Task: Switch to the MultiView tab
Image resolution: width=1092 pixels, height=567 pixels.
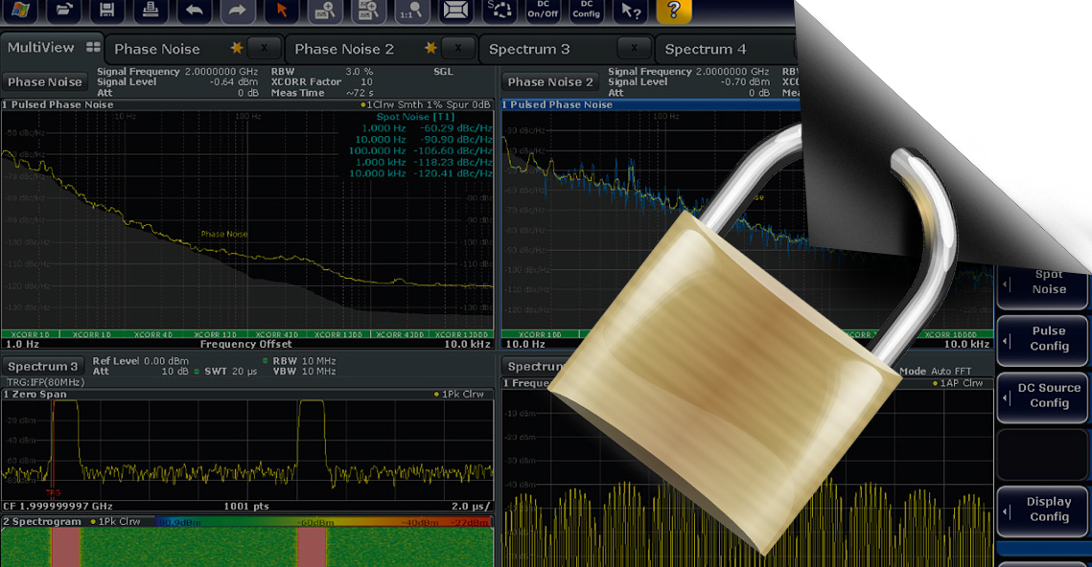Action: coord(52,48)
